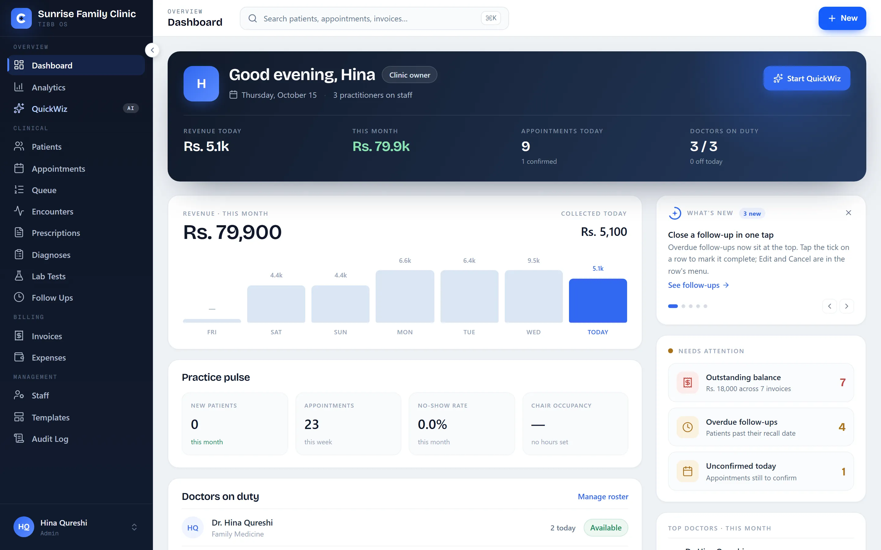Viewport: 881px width, 550px height.
Task: Open Prescriptions page
Action: point(76,233)
